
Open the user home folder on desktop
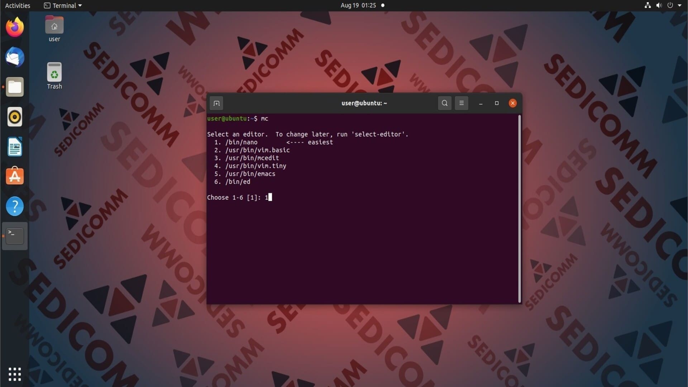[x=54, y=29]
